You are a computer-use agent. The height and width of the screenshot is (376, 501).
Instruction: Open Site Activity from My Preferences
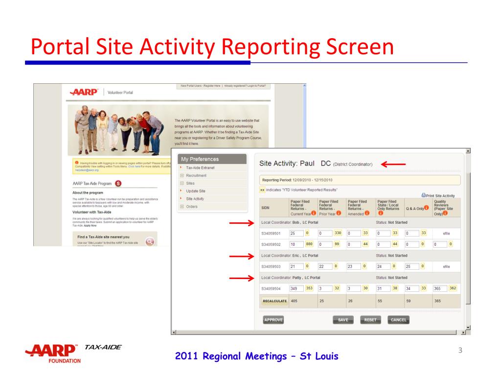pos(195,199)
